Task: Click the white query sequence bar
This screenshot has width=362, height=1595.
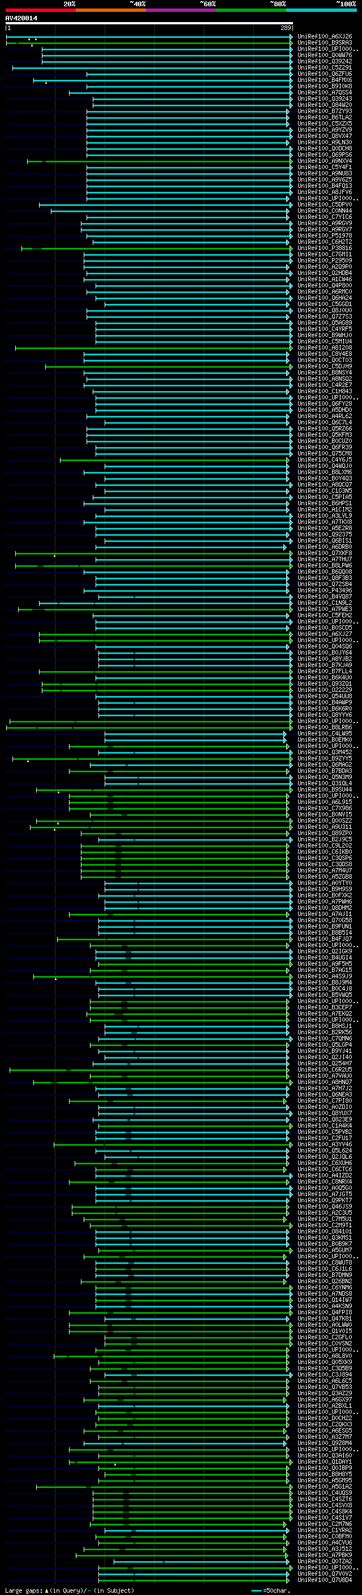Action: [x=149, y=23]
